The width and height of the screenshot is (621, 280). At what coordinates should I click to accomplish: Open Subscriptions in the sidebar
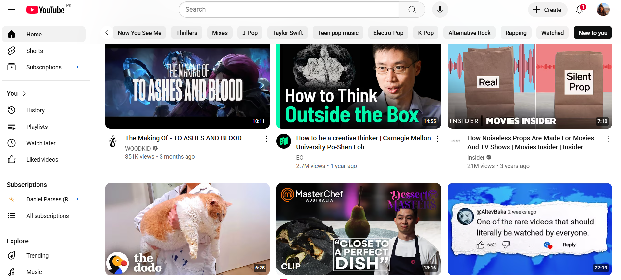pos(43,67)
